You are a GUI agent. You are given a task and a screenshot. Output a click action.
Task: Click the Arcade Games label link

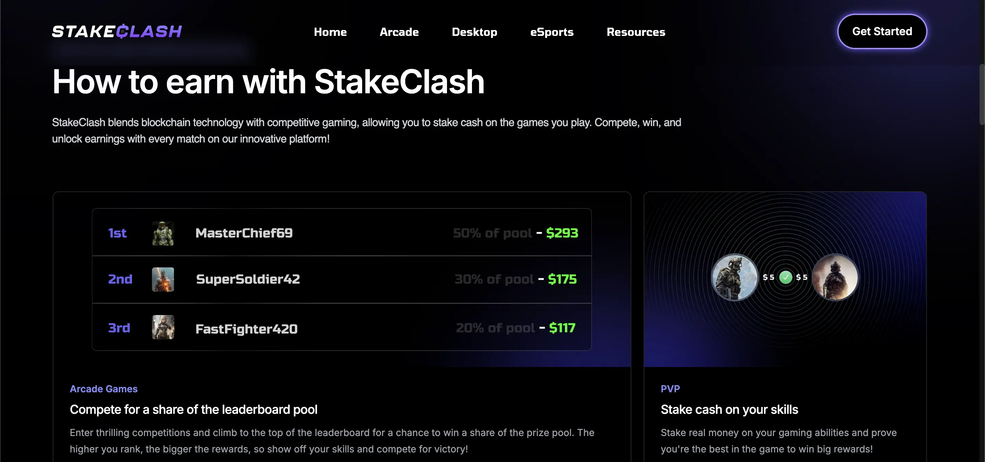(x=104, y=389)
